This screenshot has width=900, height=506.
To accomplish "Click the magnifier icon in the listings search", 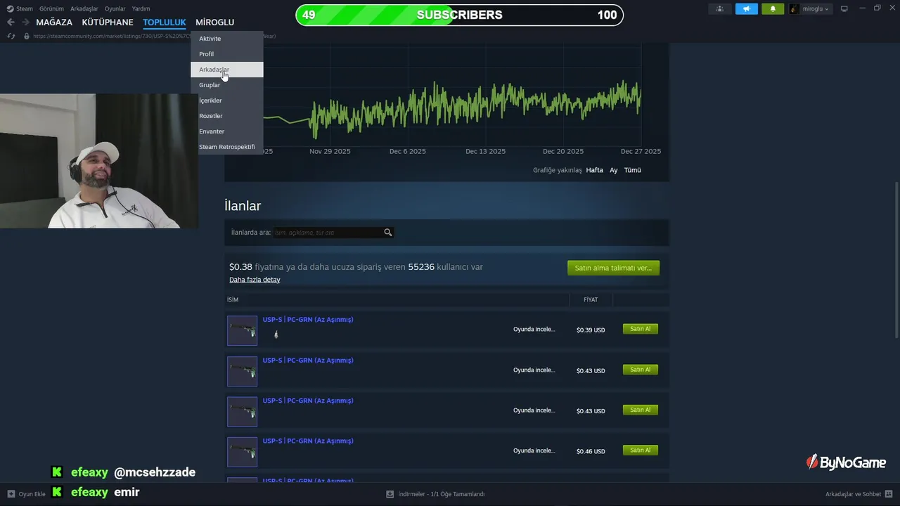I will (x=387, y=233).
